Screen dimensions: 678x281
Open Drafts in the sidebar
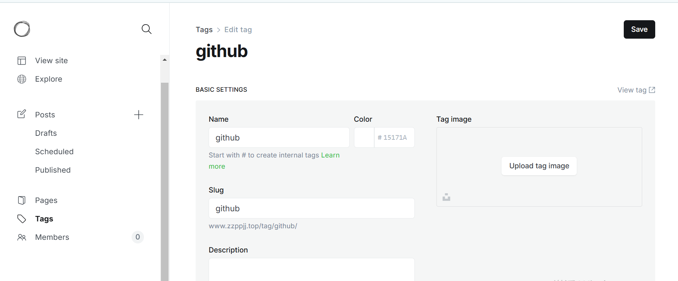[46, 133]
